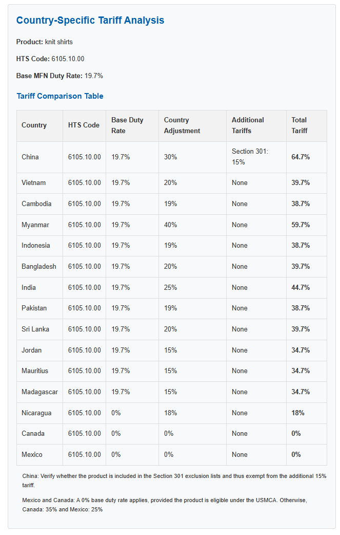The image size is (340, 535).
Task: Select the Madagascar country cell
Action: pyautogui.click(x=40, y=392)
